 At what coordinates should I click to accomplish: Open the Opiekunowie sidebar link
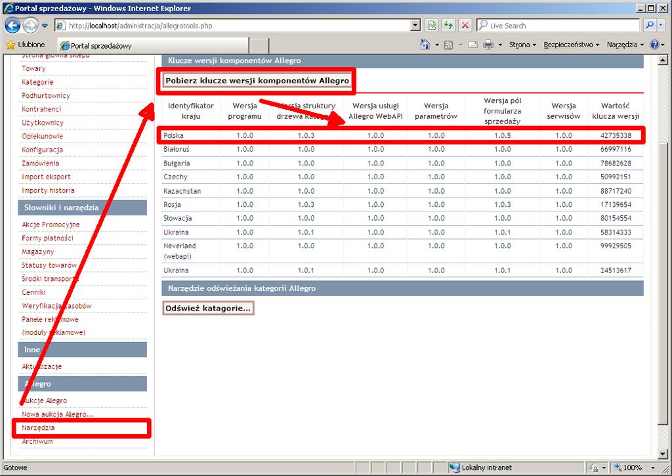click(x=42, y=137)
